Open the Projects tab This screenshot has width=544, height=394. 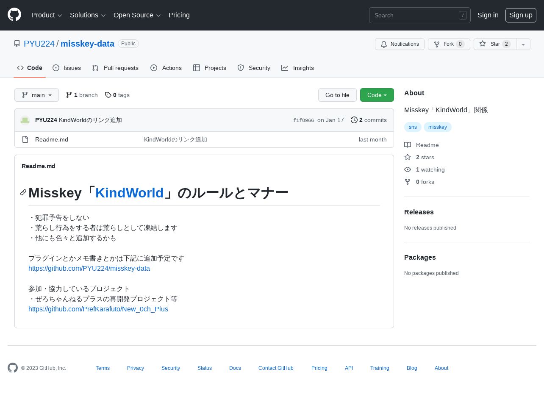coord(210,68)
